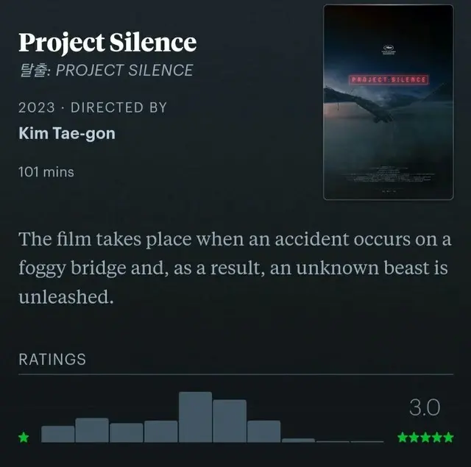Open director Kim Tae-gon's page
471x467 pixels.
(67, 133)
